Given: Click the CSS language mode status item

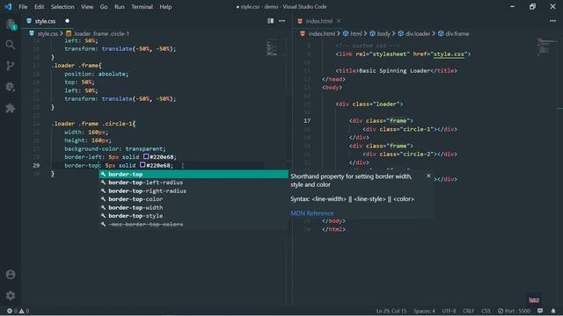Looking at the screenshot, I should tap(486, 311).
